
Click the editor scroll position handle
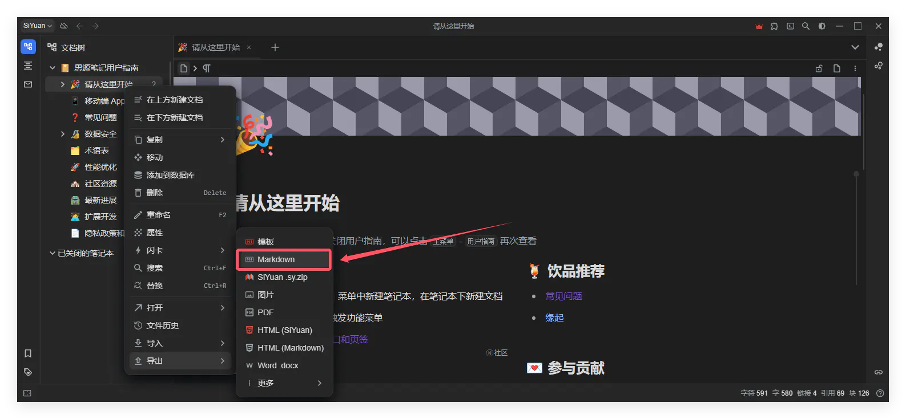coord(856,174)
